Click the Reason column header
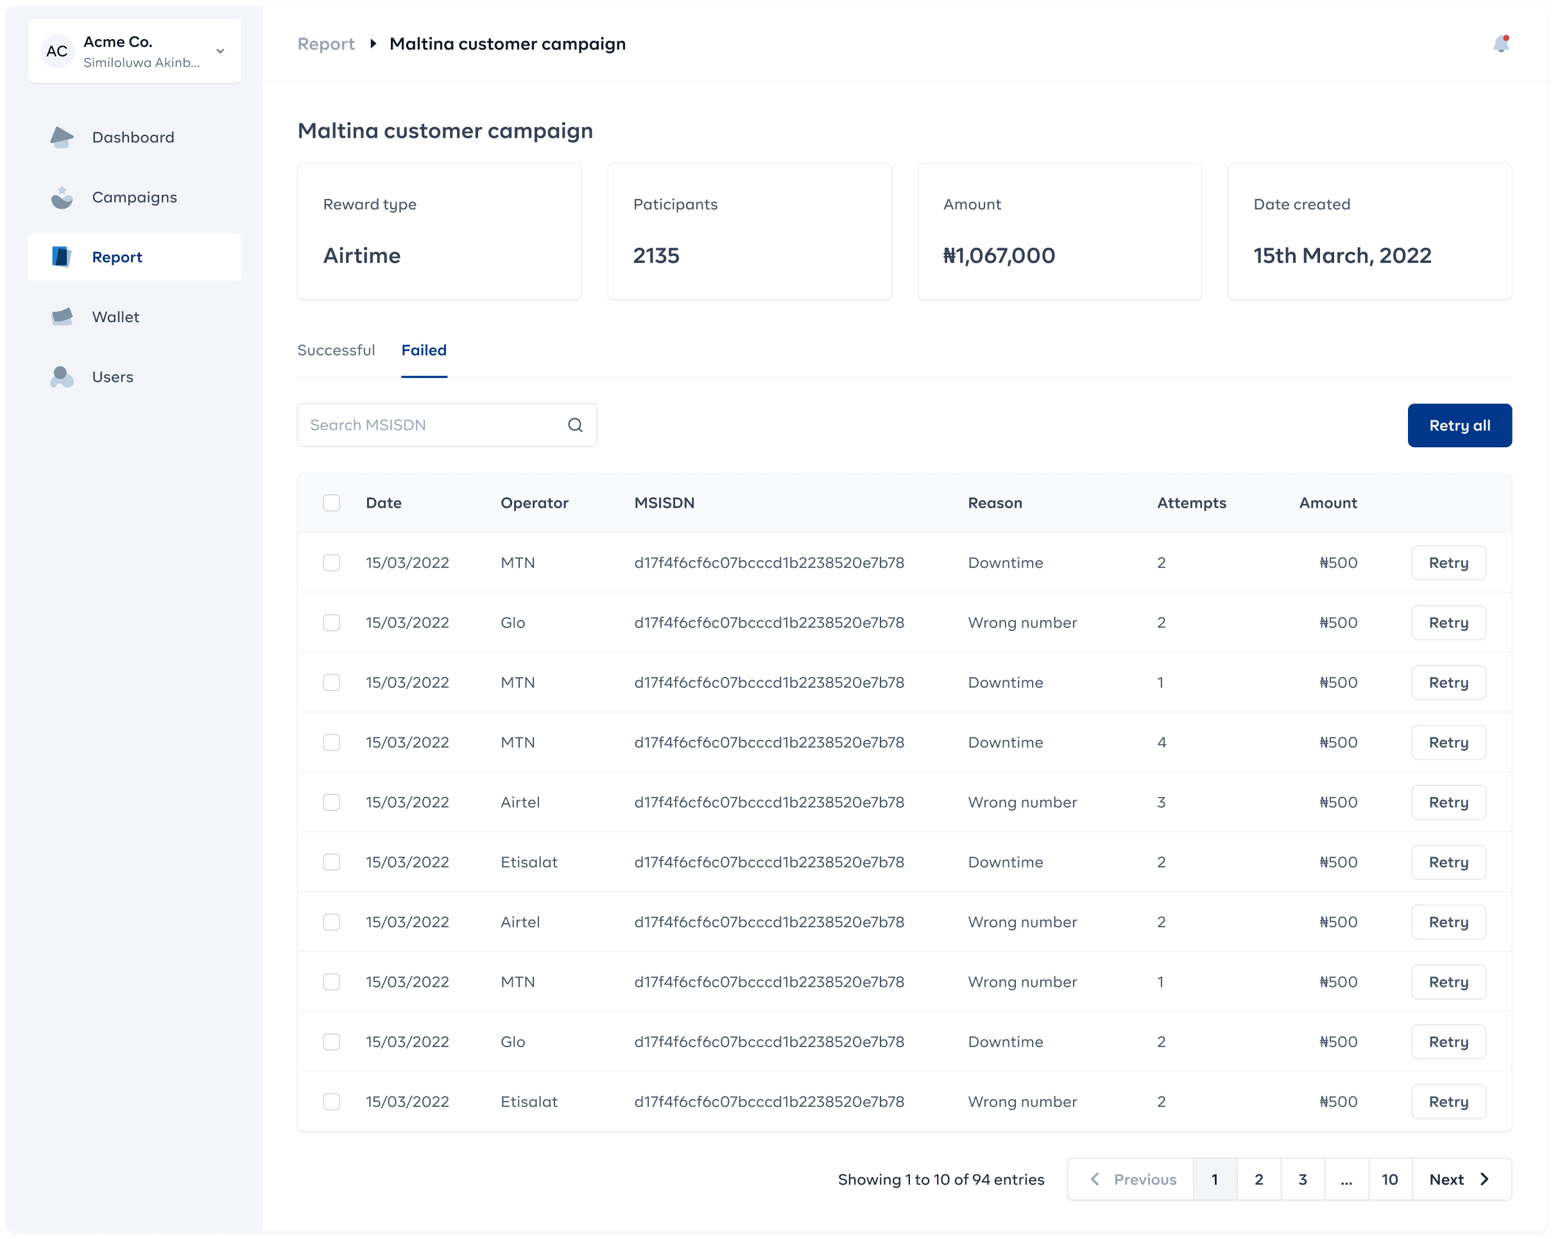The width and height of the screenshot is (1553, 1239). click(x=995, y=503)
